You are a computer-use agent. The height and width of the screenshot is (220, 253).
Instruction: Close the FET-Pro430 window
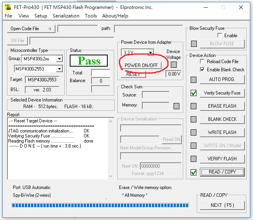[241, 7]
